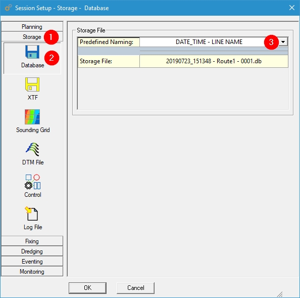Close the Session Setup dialog

292,8
